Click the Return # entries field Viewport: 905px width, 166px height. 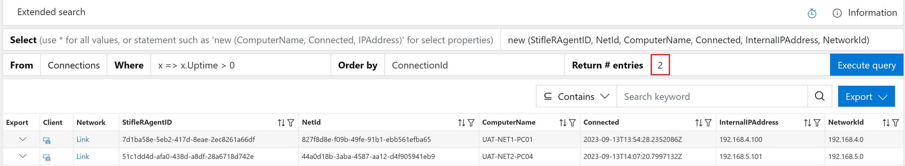point(660,65)
